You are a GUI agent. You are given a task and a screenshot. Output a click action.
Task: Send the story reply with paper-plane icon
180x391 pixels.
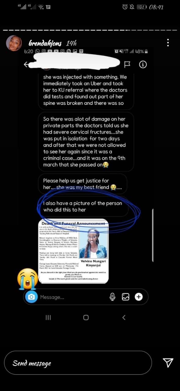168,362
